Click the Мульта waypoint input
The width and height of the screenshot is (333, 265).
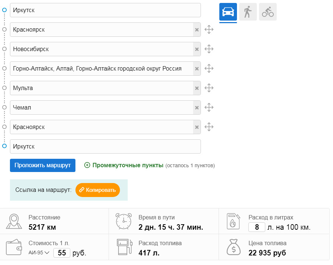pos(102,88)
